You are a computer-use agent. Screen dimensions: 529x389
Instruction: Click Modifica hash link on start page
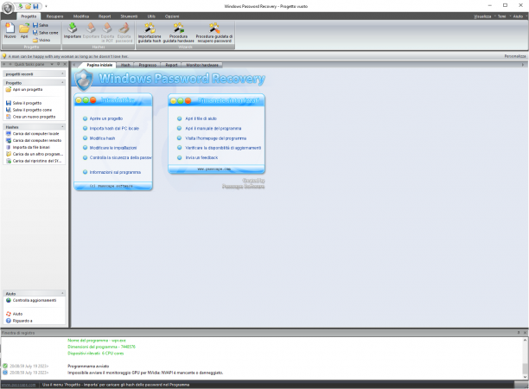coord(102,138)
